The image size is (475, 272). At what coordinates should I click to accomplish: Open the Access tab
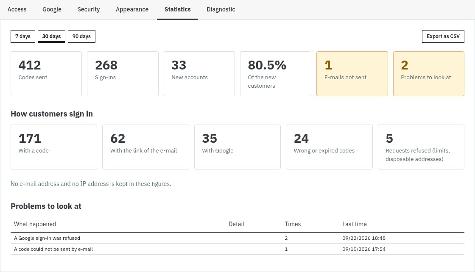(17, 9)
